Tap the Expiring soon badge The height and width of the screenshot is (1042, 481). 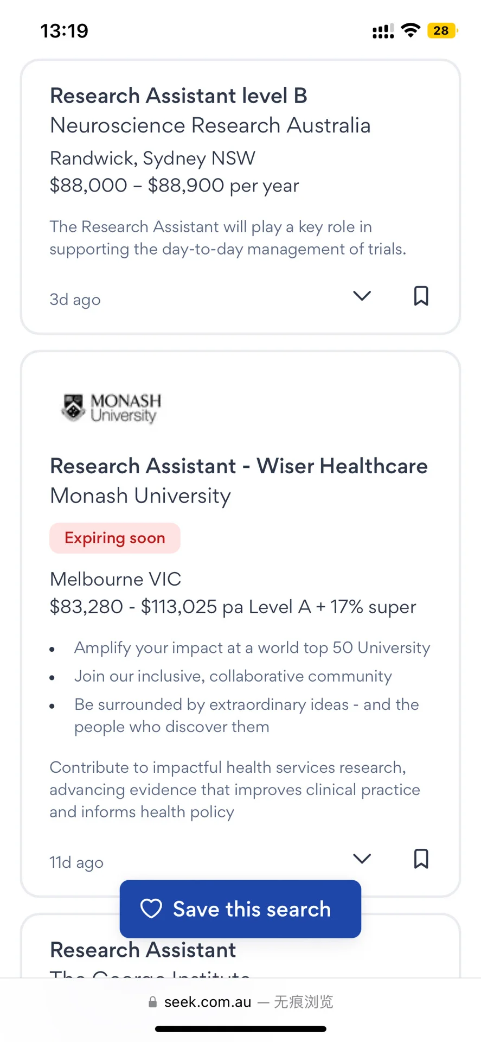[115, 538]
